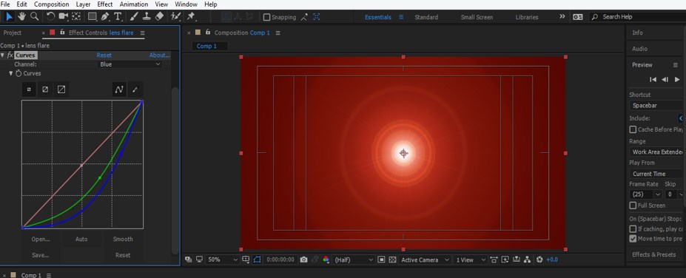Enable Cache Before Playback checkbox
The image size is (686, 278).
[x=633, y=129]
